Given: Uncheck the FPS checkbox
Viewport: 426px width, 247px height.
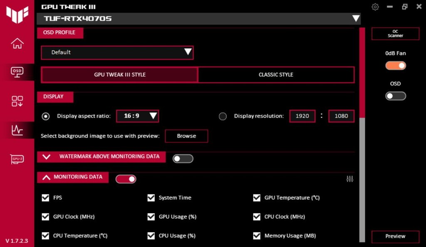Looking at the screenshot, I should (46, 198).
